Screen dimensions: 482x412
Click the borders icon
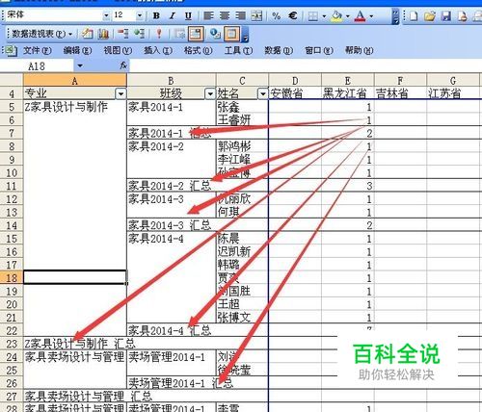tap(313, 15)
